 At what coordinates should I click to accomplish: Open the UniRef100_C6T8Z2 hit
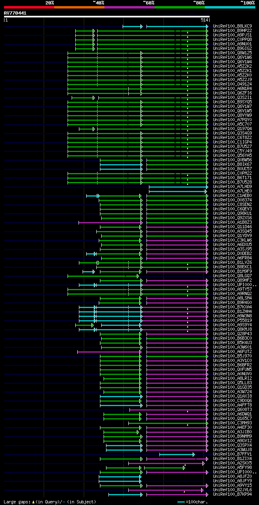pyautogui.click(x=232, y=137)
